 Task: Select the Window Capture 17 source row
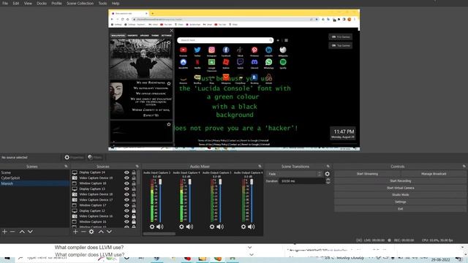(x=104, y=205)
